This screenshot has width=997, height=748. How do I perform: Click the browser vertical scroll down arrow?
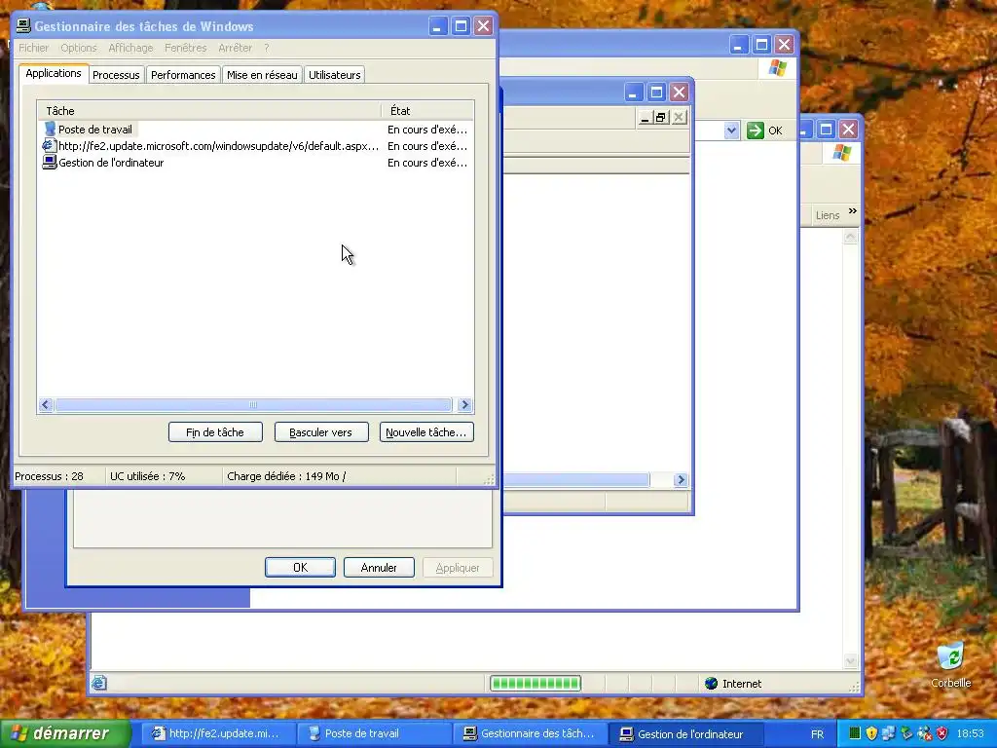[x=851, y=661]
